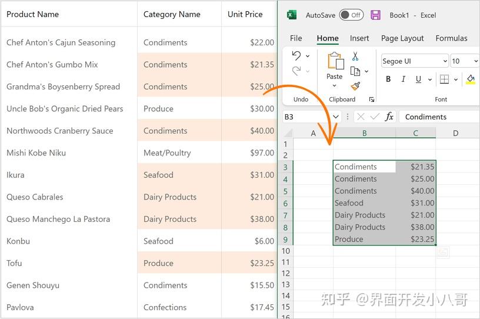Click the Undo arrow icon
The height and width of the screenshot is (319, 480).
pos(296,55)
